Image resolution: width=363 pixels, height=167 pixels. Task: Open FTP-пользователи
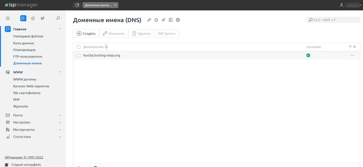pos(28,57)
